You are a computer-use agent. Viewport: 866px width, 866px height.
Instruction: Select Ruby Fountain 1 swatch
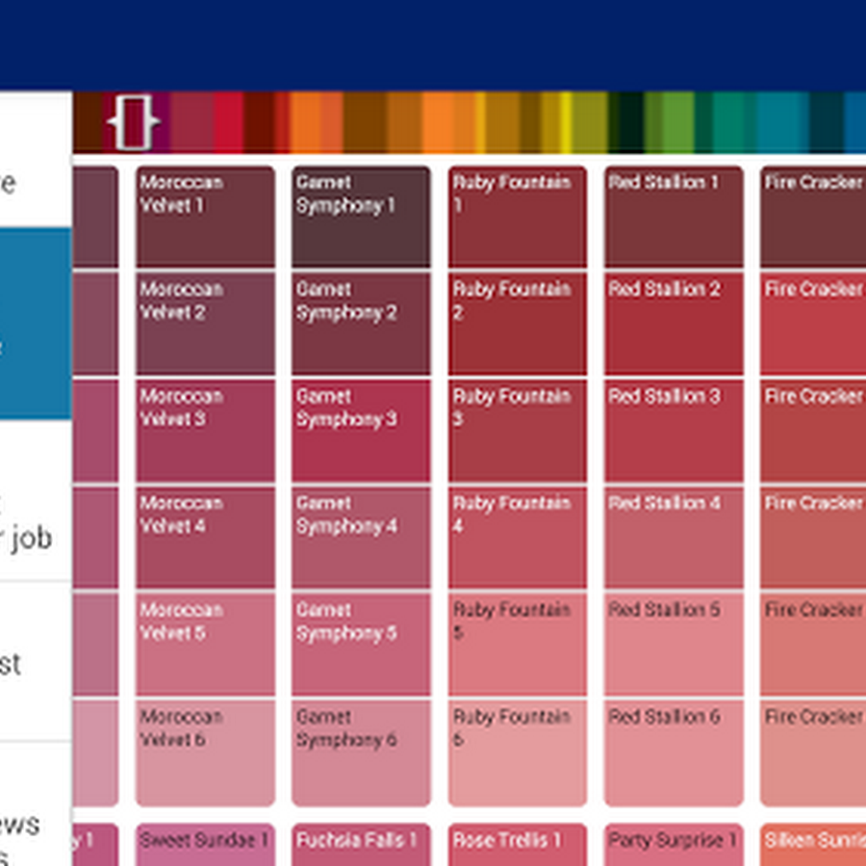tap(518, 216)
